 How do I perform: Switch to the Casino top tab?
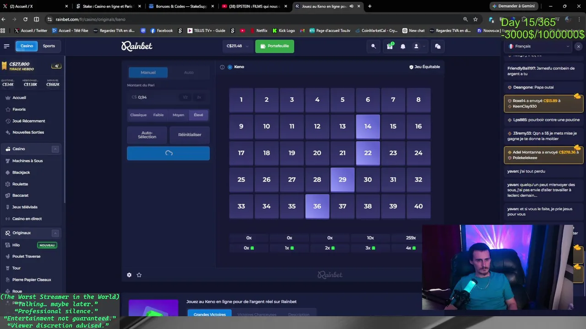[27, 46]
